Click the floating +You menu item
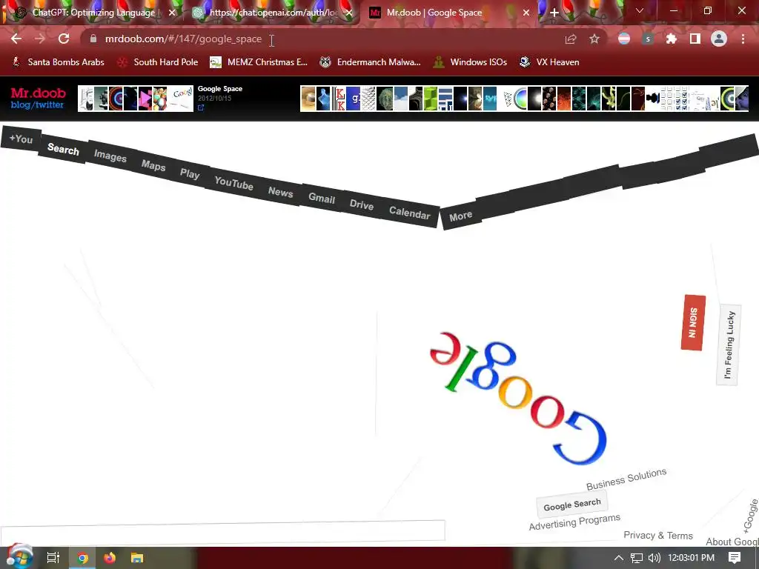Screen dimensions: 759x569 click(x=21, y=139)
